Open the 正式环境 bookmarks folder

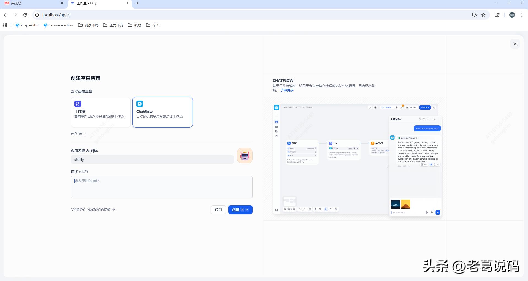(x=113, y=25)
